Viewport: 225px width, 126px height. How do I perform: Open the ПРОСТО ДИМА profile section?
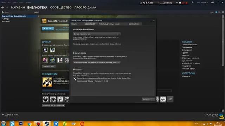coord(85,8)
